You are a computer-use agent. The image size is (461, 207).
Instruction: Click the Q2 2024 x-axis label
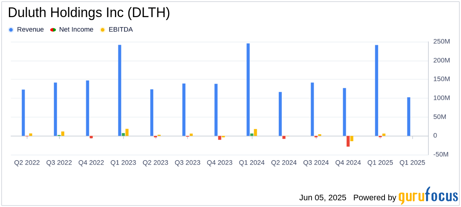(x=284, y=163)
